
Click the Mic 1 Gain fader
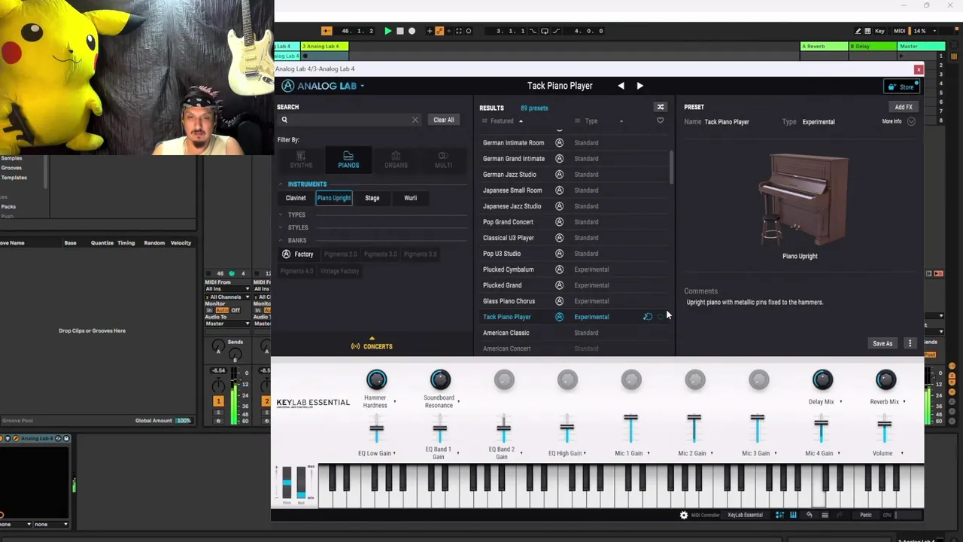coord(630,429)
